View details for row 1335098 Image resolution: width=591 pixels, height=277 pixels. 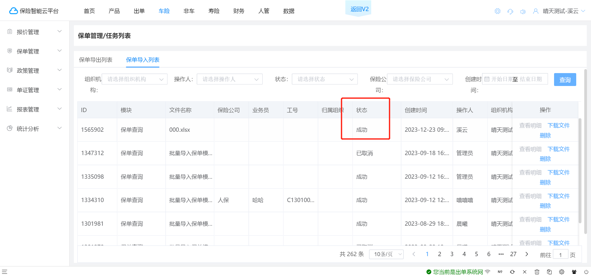coord(530,173)
